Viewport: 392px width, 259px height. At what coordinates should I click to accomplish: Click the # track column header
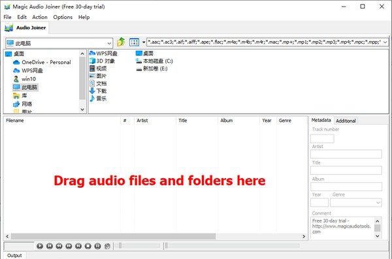pyautogui.click(x=127, y=121)
